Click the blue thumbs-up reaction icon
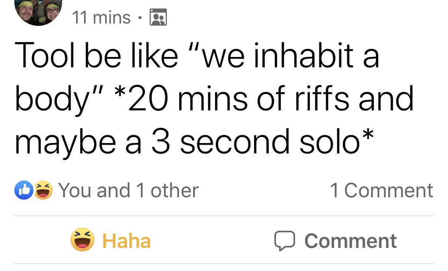This screenshot has height=271, width=448. (24, 190)
